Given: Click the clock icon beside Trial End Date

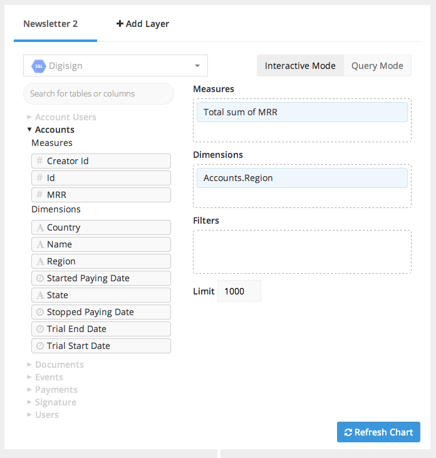Looking at the screenshot, I should coord(39,329).
